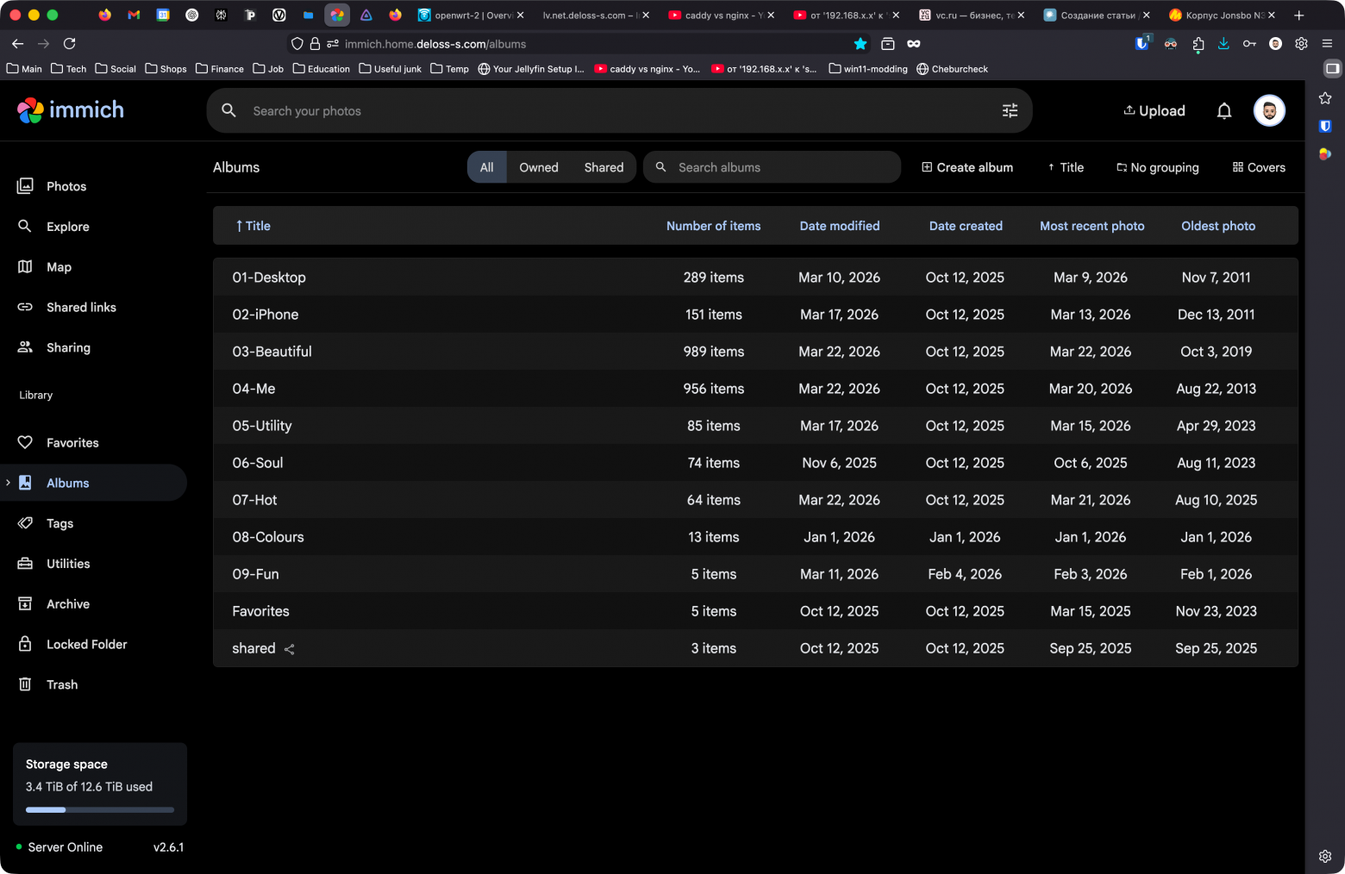1345x874 pixels.
Task: Open the Education bookmarks folder
Action: [x=322, y=69]
